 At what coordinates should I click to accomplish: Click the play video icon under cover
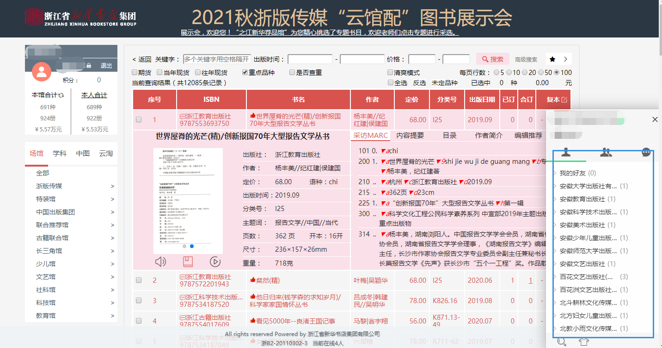pos(215,262)
